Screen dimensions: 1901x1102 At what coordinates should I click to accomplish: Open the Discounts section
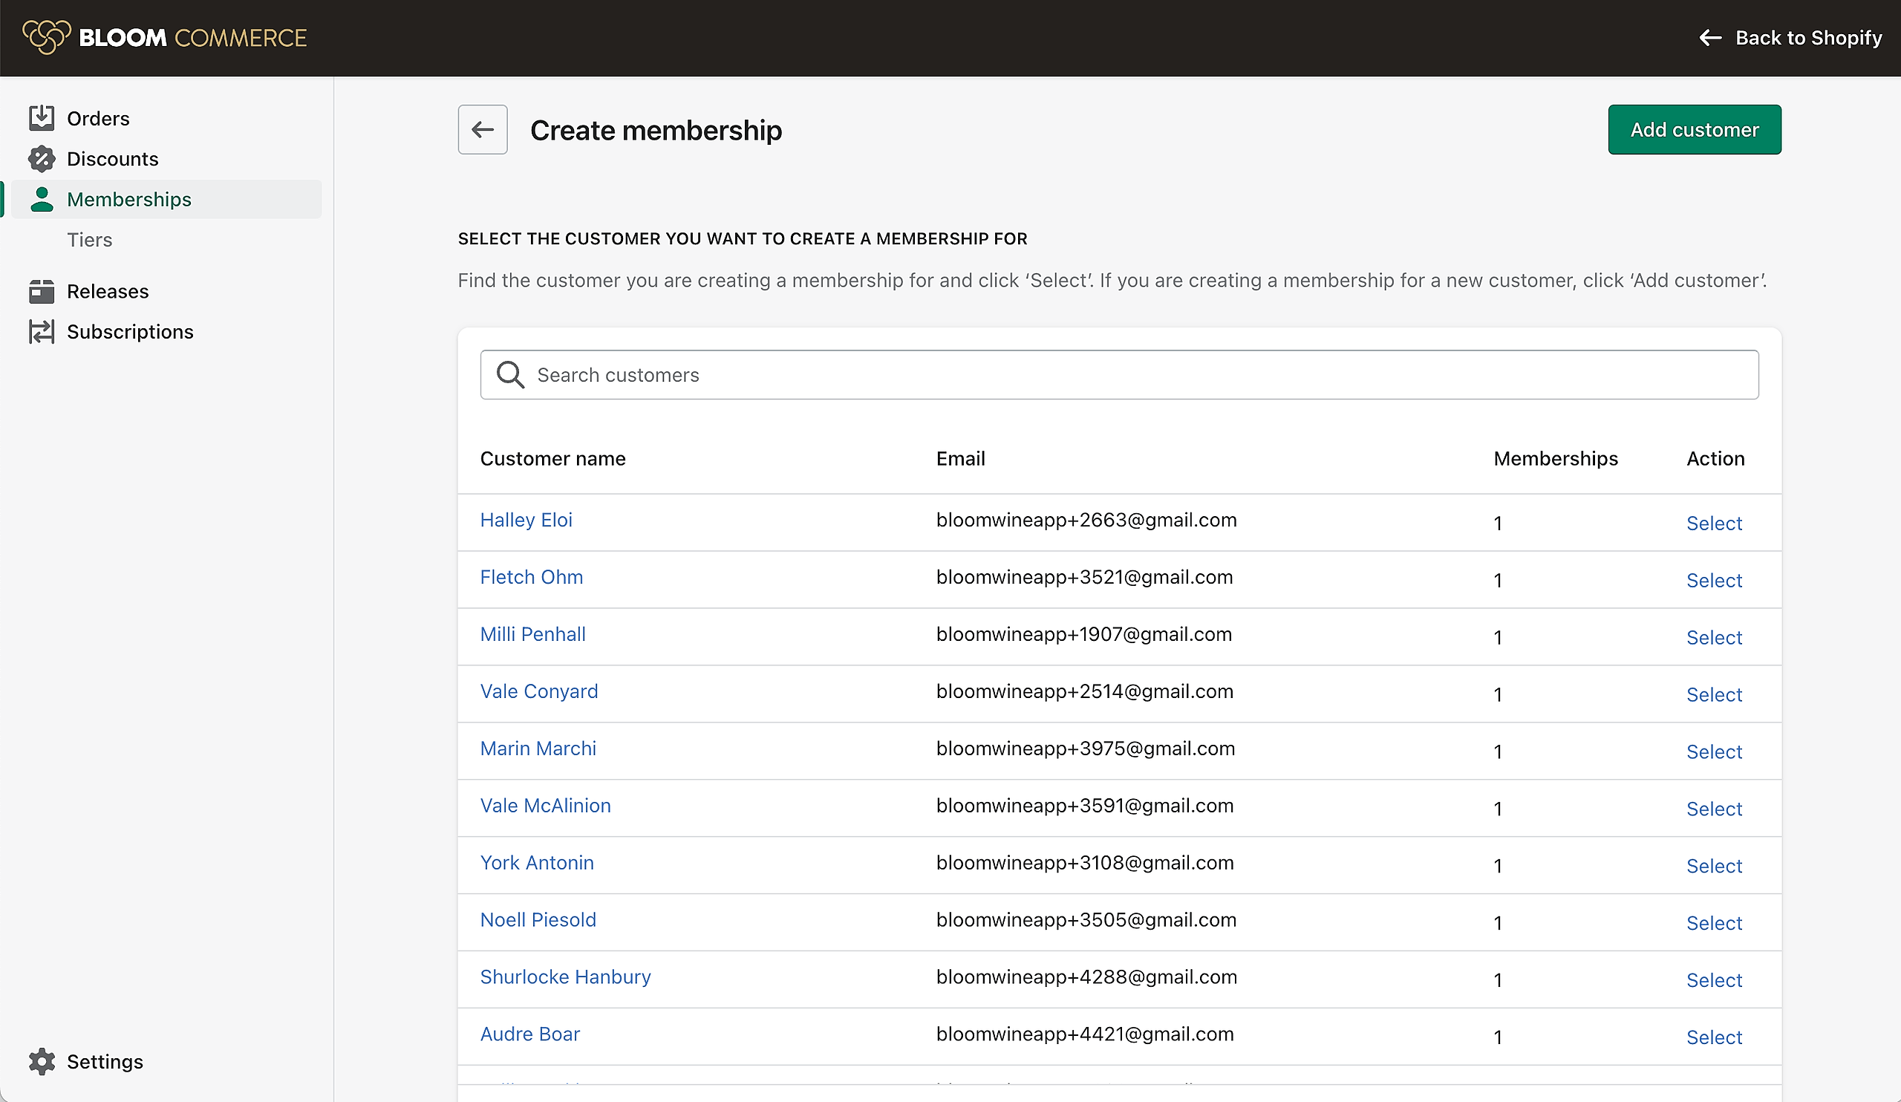click(x=112, y=159)
